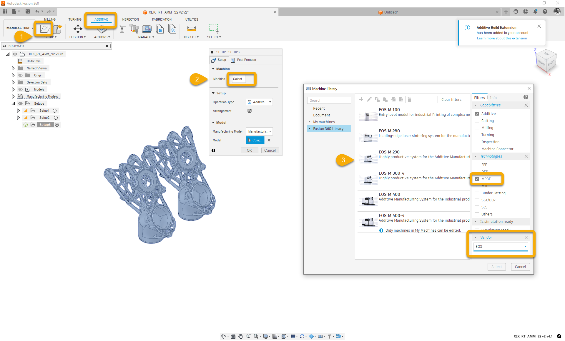Open the Operation Type Additive dropdown
Viewport: 565px width, 341px height.
pyautogui.click(x=259, y=102)
